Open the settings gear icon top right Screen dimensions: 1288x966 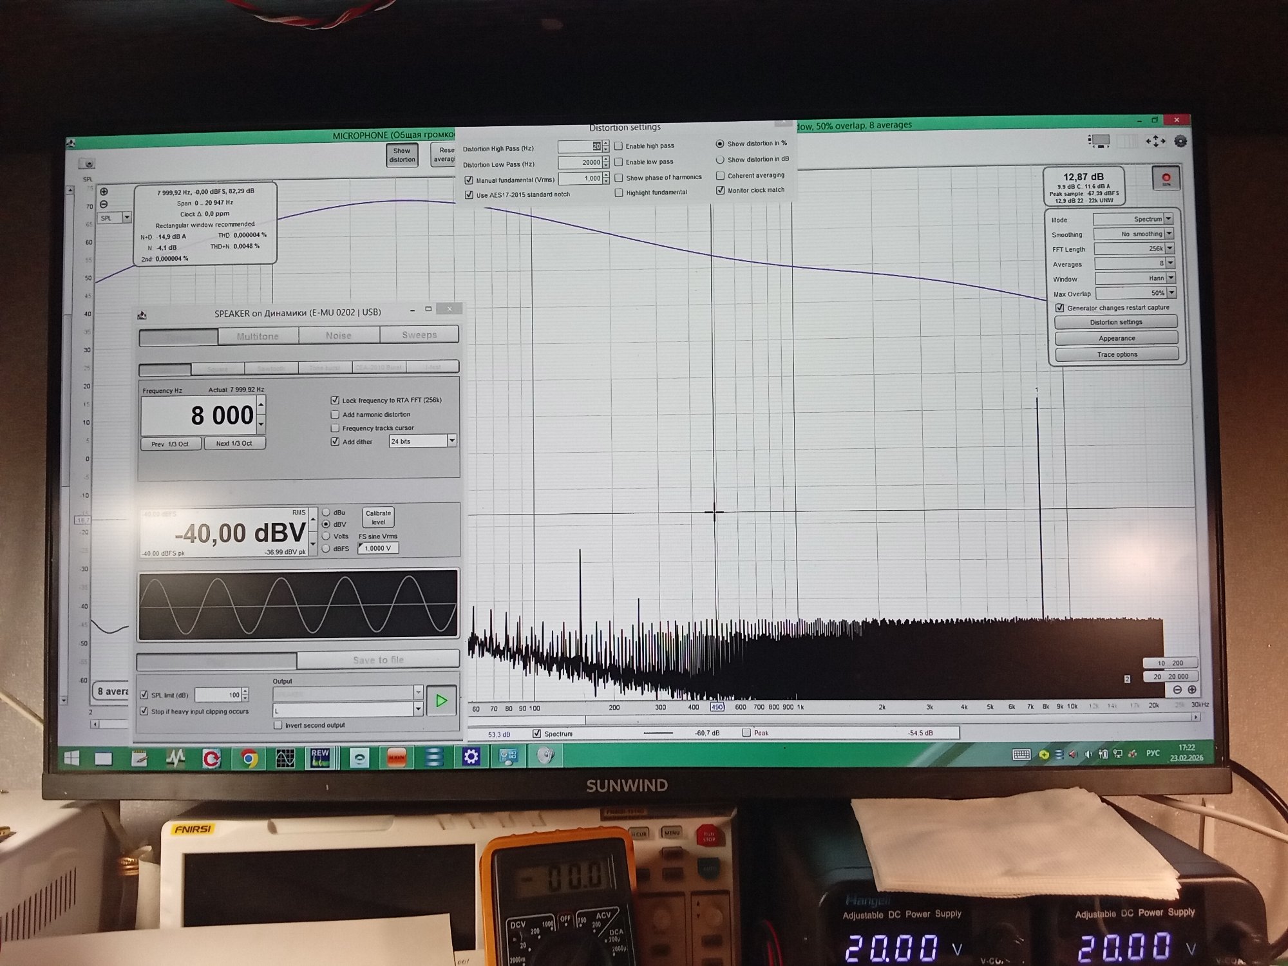1180,141
